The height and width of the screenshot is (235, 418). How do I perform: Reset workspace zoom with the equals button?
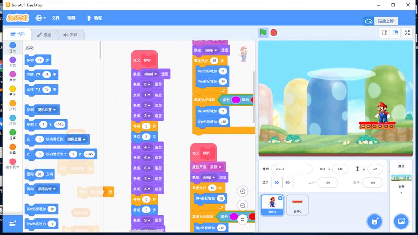pyautogui.click(x=242, y=220)
